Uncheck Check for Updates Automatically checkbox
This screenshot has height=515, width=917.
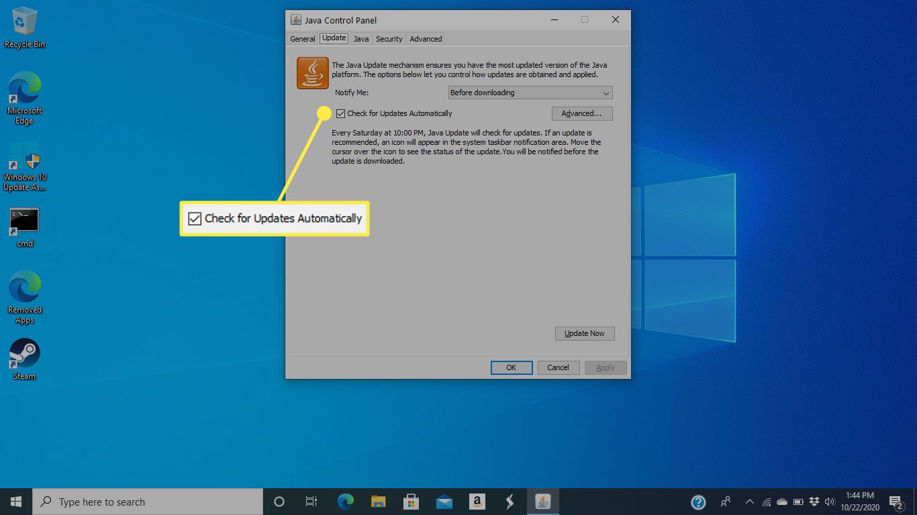coord(341,113)
